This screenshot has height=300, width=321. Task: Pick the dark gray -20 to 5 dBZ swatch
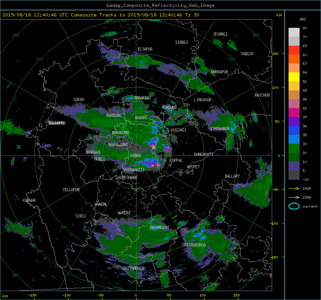294,175
